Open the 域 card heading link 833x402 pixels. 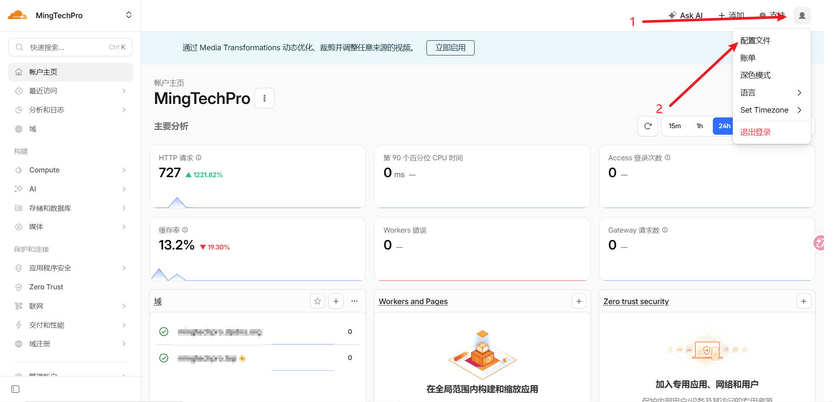tap(158, 301)
